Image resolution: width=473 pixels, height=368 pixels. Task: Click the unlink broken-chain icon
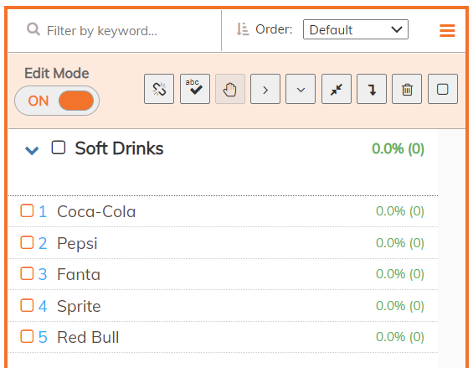click(159, 89)
